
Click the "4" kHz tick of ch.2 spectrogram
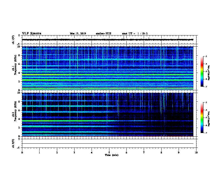(x=19, y=119)
